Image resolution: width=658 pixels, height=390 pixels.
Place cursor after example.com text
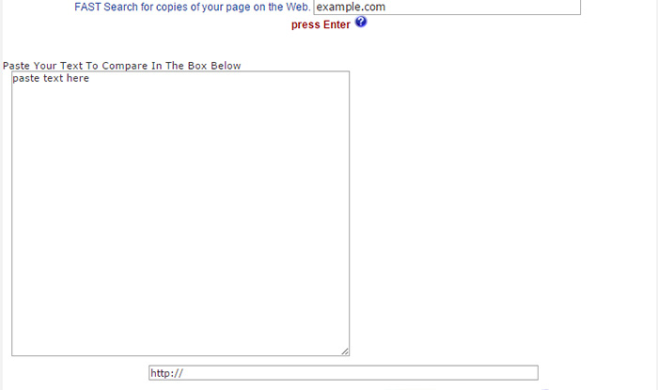pyautogui.click(x=386, y=8)
